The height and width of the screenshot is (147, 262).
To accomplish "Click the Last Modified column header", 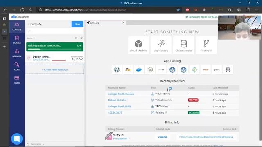I will 220,88.
